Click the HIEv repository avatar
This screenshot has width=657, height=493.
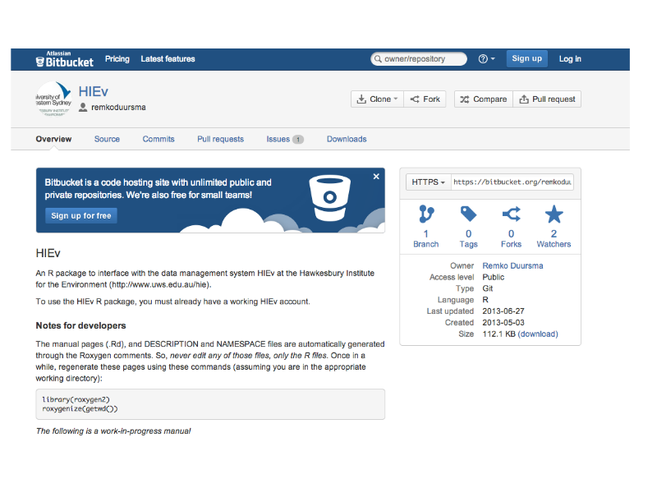tap(53, 99)
